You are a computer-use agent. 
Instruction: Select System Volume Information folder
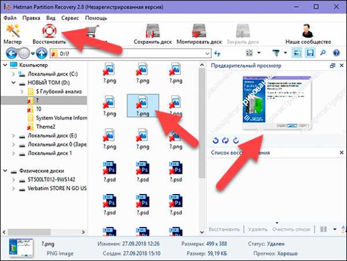pyautogui.click(x=57, y=118)
